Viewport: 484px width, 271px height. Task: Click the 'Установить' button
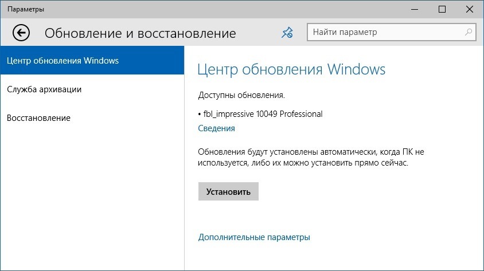coord(228,191)
